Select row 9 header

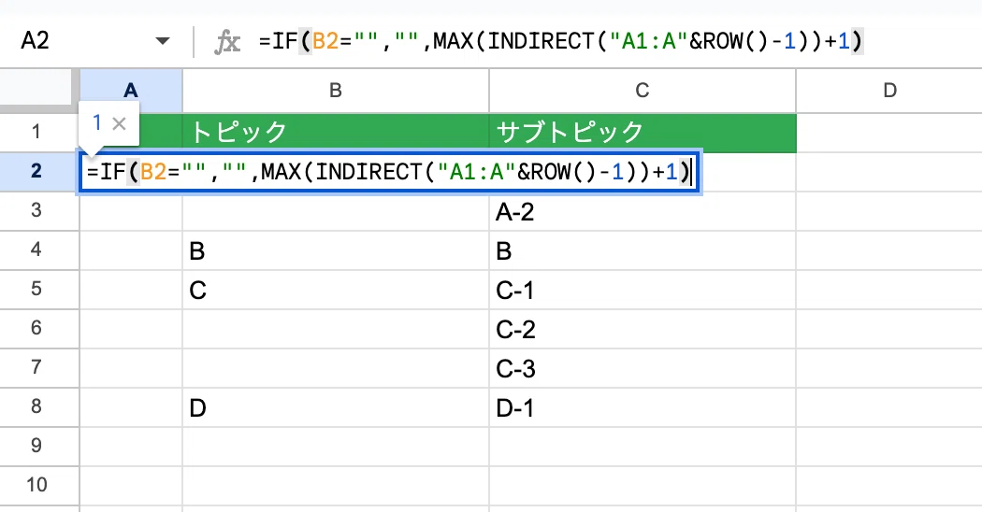pyautogui.click(x=36, y=447)
